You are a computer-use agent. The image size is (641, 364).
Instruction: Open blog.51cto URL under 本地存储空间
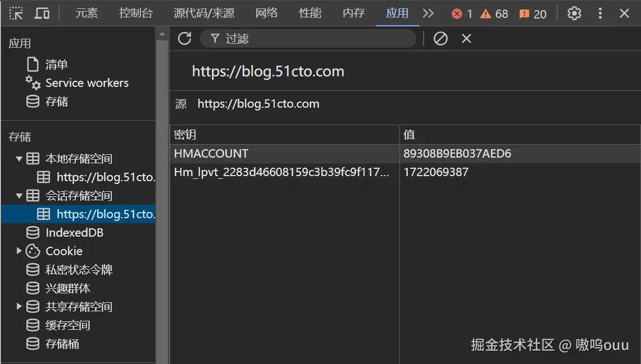pyautogui.click(x=106, y=177)
